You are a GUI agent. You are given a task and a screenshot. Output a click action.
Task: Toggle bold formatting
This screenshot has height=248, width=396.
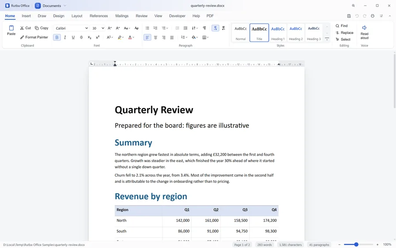57,37
